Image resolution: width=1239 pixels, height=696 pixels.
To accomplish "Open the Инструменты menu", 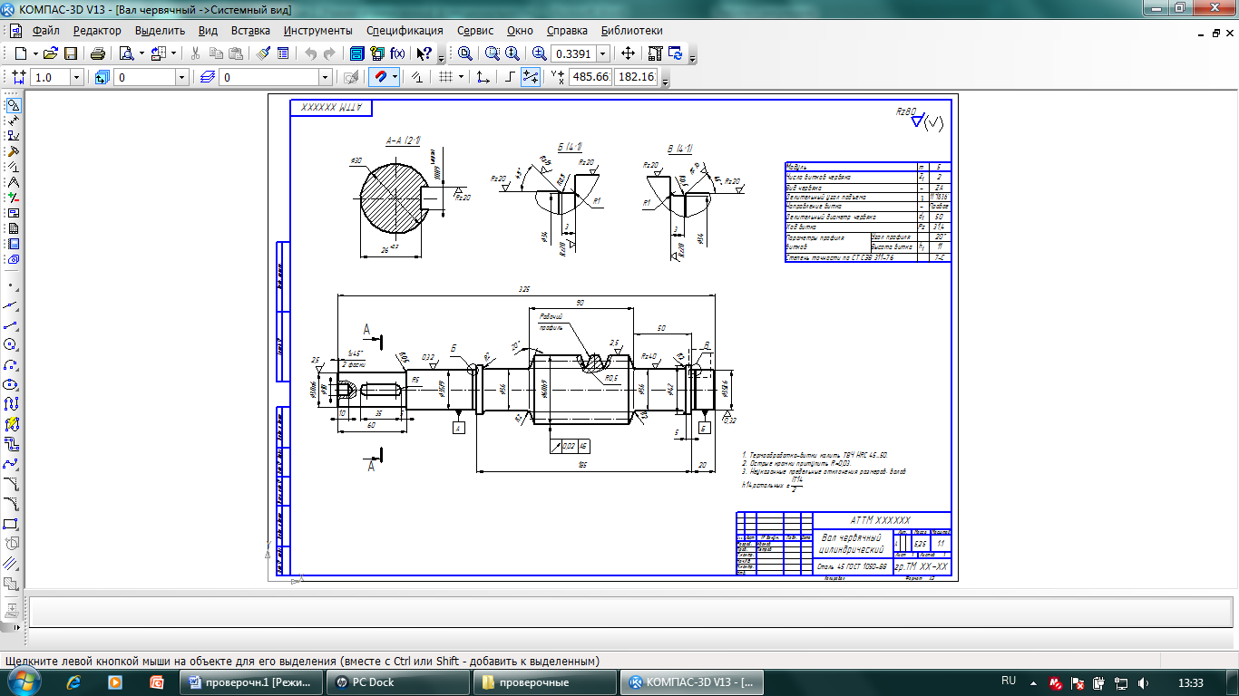I will [x=317, y=31].
